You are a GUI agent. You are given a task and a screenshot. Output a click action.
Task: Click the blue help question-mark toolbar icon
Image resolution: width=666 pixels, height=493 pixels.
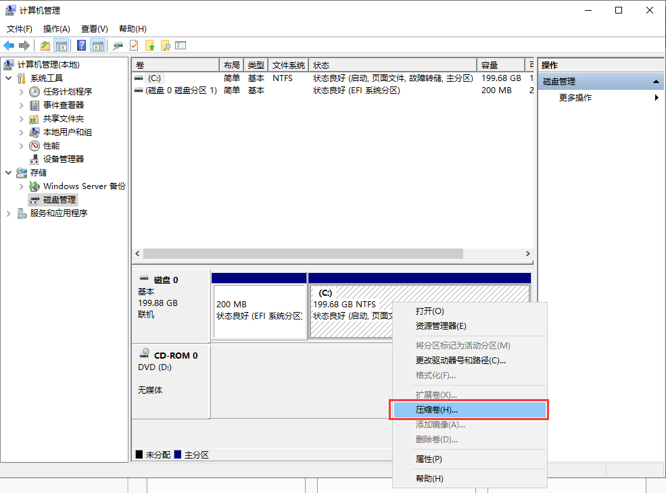[81, 45]
